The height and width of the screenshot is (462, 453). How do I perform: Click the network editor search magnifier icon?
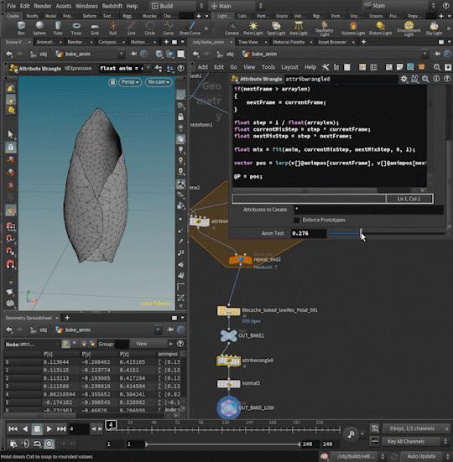(437, 67)
